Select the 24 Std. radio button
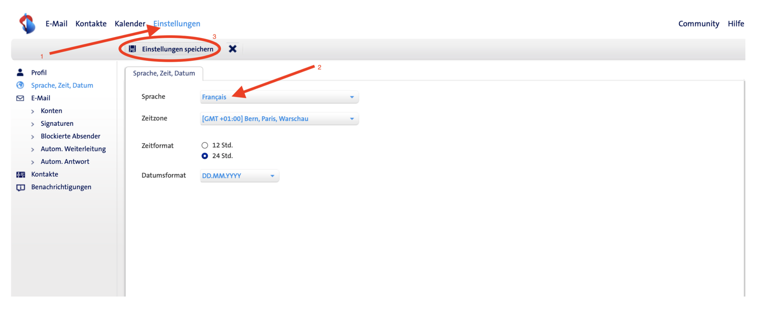Screen dimensions: 765x319 [205, 156]
